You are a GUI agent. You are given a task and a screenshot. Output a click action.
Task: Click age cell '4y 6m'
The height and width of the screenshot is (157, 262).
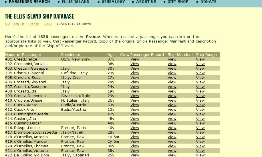113,137
